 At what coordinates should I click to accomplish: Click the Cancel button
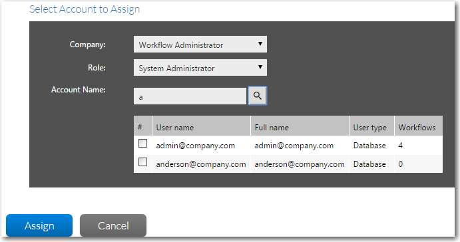113,225
